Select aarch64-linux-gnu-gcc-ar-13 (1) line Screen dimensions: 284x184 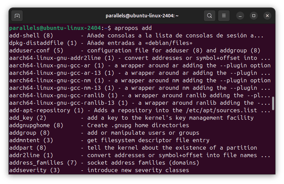pos(140,73)
